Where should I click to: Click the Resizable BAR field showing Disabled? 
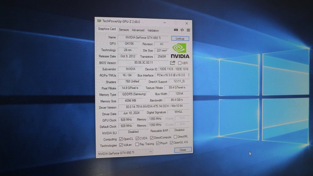point(179,130)
